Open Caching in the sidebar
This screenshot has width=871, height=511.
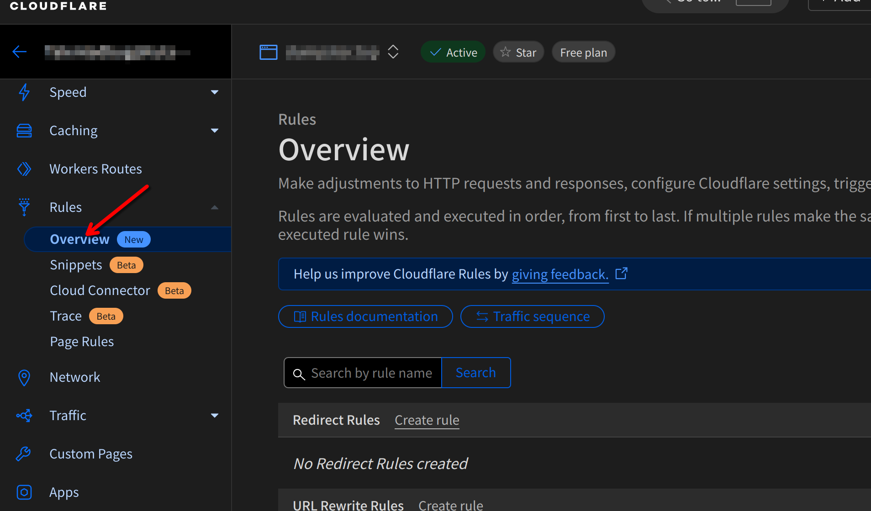(74, 131)
